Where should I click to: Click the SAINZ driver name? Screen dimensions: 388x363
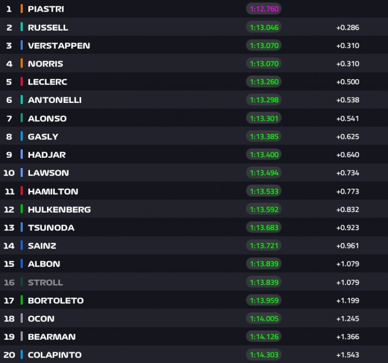click(x=42, y=246)
